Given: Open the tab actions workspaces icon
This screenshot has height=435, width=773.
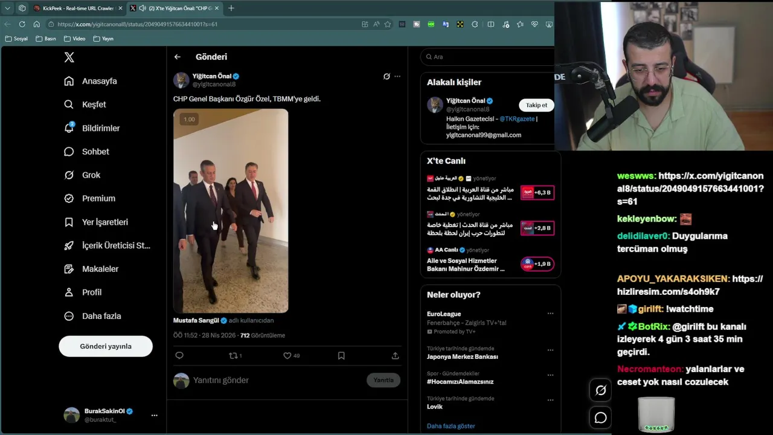Looking at the screenshot, I should pyautogui.click(x=22, y=8).
